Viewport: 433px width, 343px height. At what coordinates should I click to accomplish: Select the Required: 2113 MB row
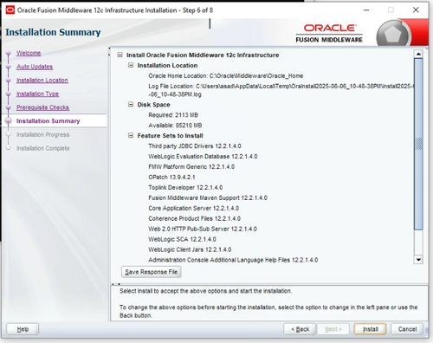coord(173,115)
